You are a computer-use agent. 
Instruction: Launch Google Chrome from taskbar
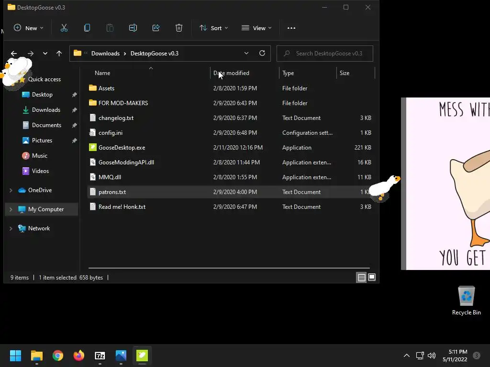coord(58,356)
